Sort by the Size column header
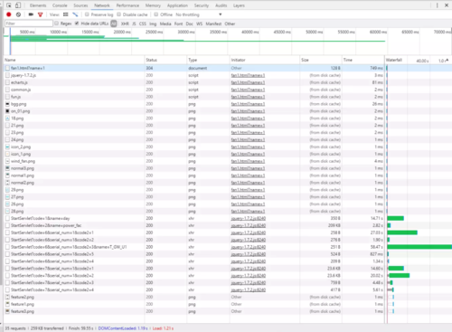Viewport: 452px width, 332px height. [321, 60]
